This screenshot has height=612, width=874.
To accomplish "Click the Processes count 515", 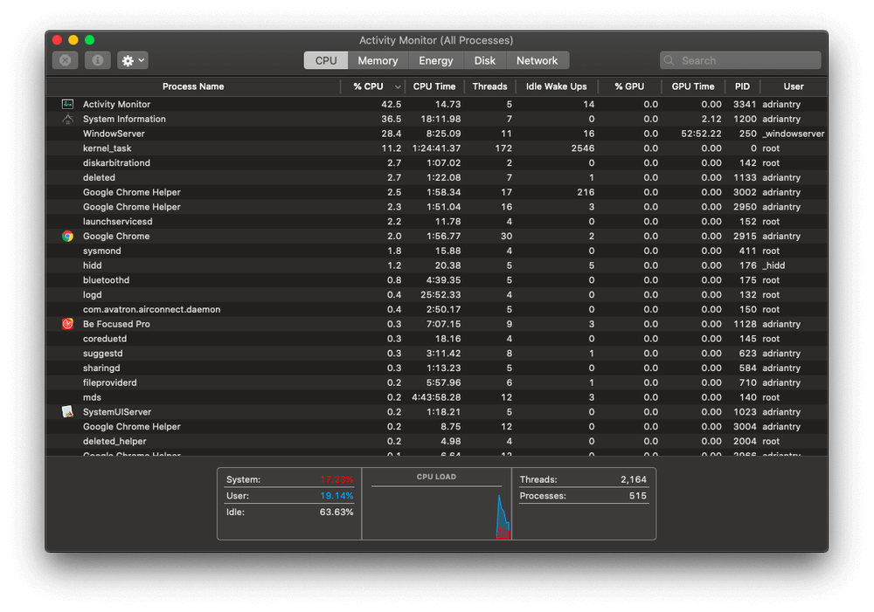I will (x=638, y=496).
